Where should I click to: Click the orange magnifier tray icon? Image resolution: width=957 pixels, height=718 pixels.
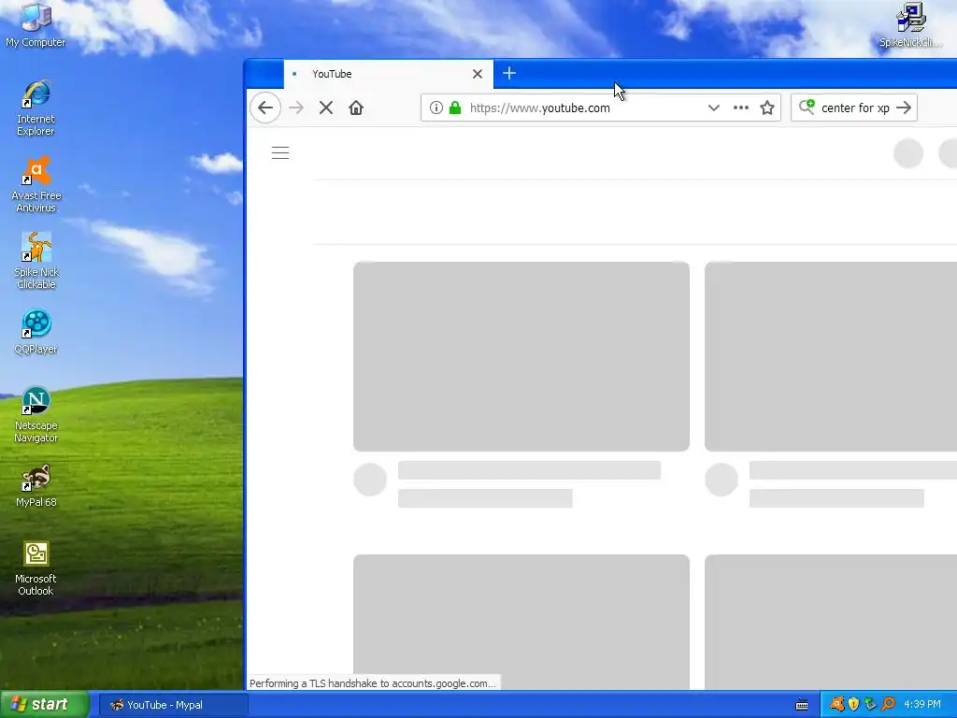[888, 705]
